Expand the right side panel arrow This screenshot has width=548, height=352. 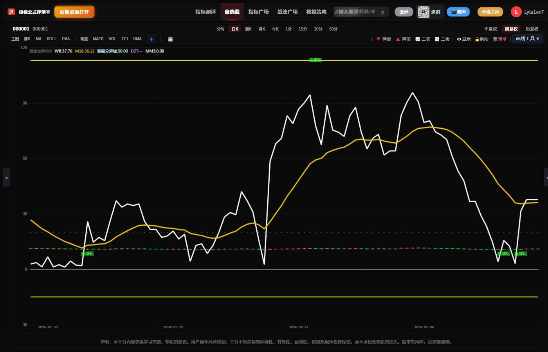[x=546, y=177]
